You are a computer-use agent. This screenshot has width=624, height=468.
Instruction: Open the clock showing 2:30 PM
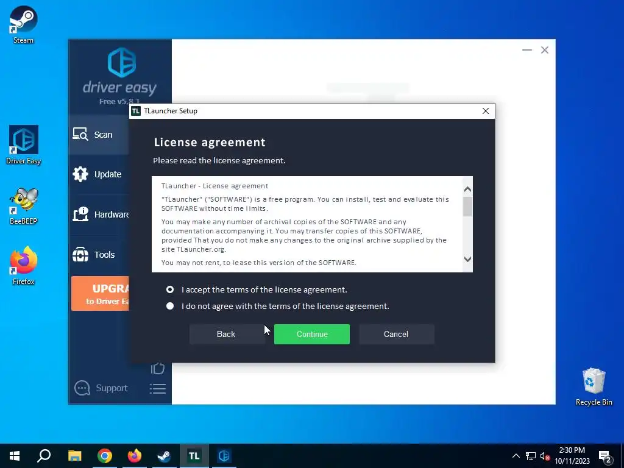click(x=572, y=456)
